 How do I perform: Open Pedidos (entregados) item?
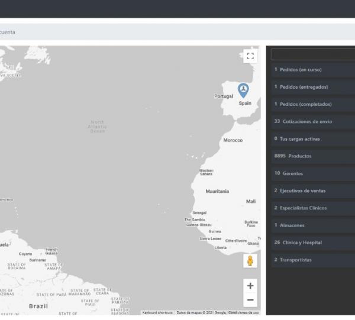[313, 87]
